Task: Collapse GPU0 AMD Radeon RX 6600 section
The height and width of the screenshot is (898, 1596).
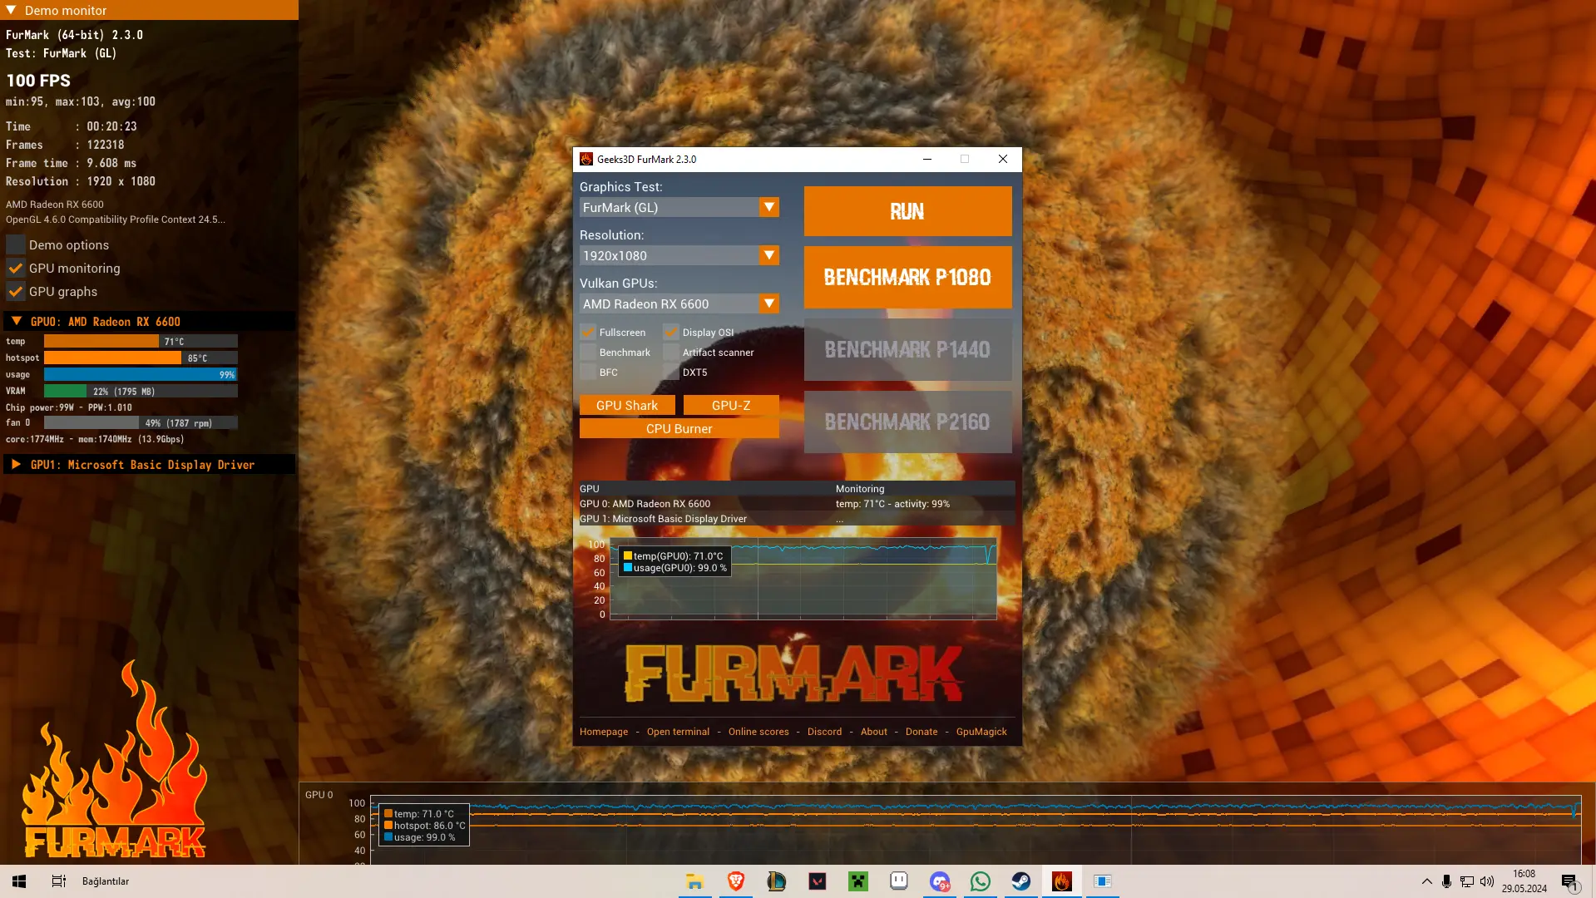Action: (x=16, y=321)
